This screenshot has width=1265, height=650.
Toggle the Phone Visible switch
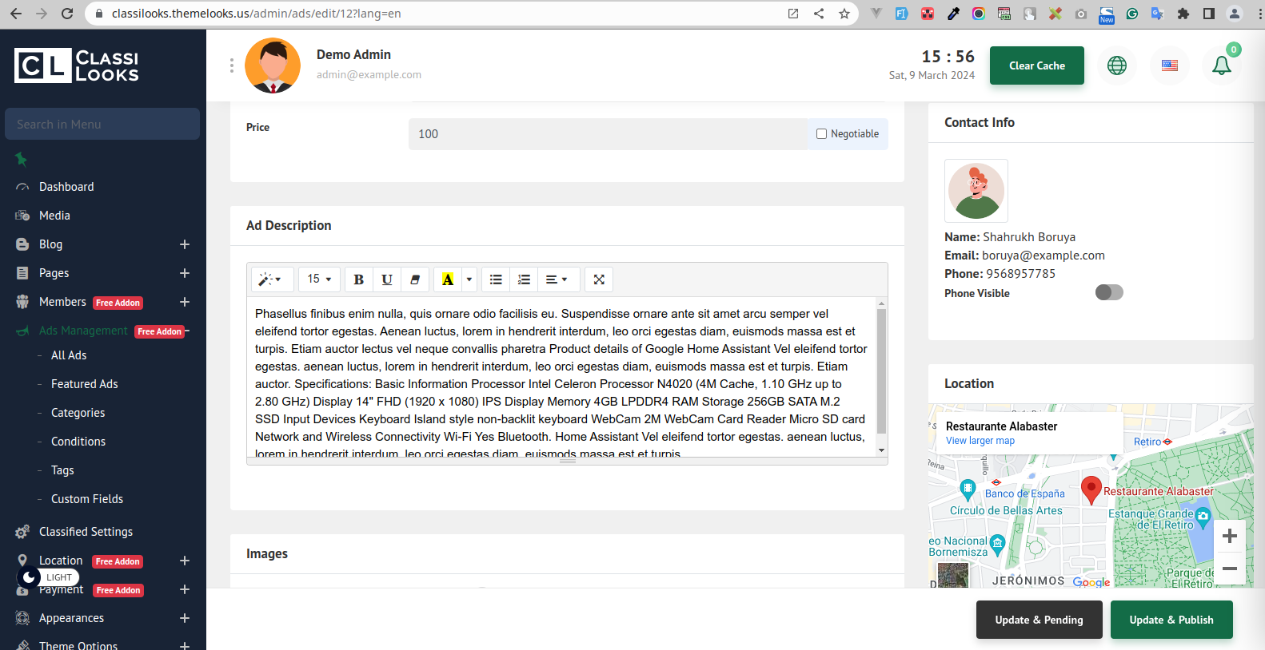[1109, 292]
